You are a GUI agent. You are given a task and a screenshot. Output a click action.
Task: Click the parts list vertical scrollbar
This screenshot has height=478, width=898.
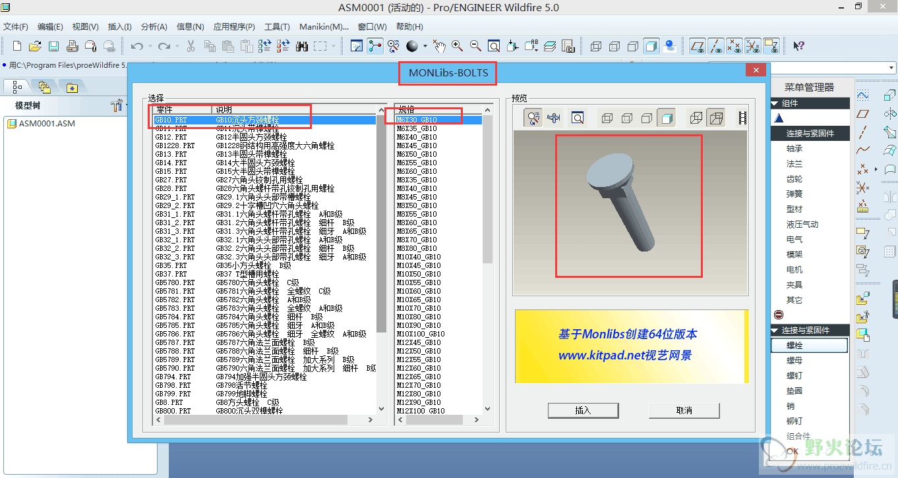[380, 224]
